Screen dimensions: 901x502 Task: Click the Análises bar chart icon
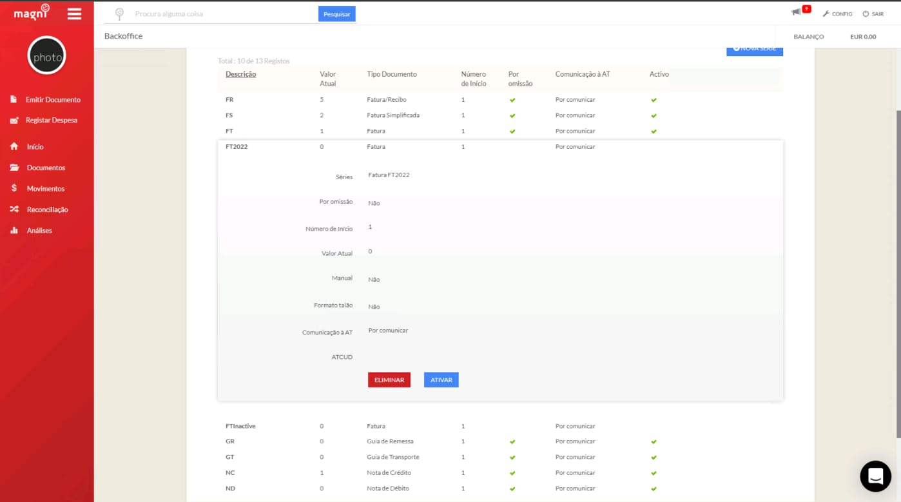[x=14, y=230]
